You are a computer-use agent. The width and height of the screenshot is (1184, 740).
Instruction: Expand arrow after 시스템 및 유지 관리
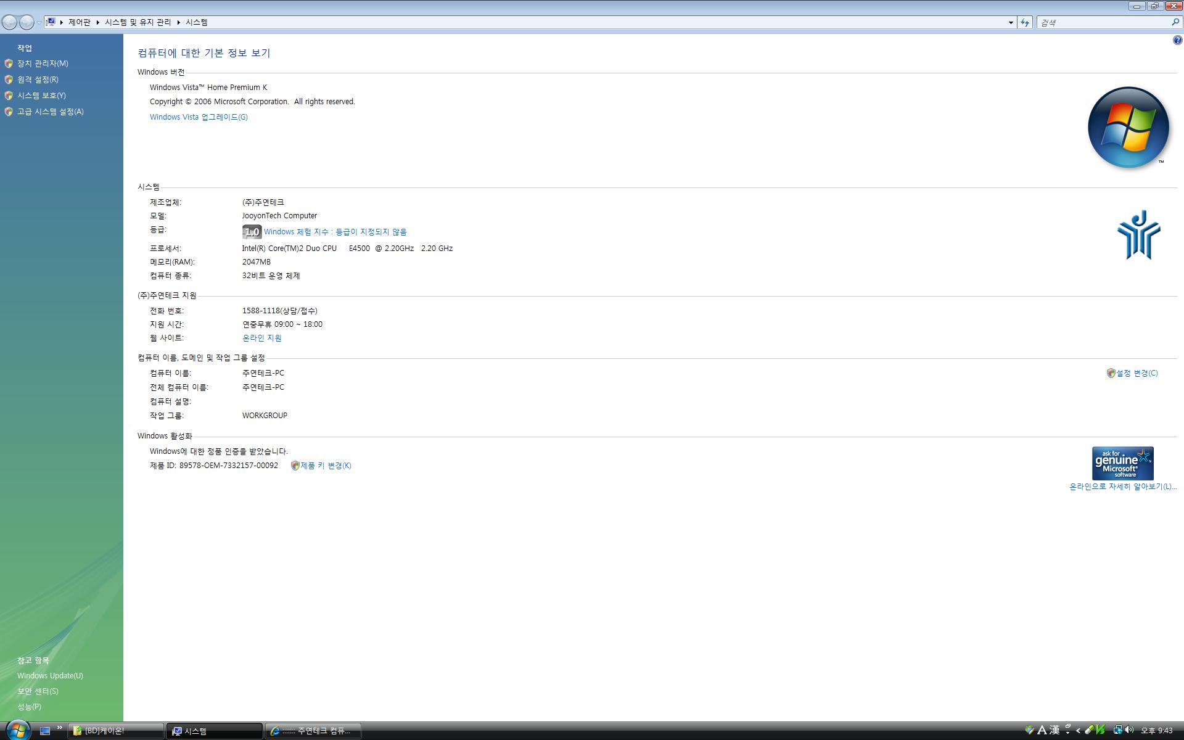[x=178, y=22]
